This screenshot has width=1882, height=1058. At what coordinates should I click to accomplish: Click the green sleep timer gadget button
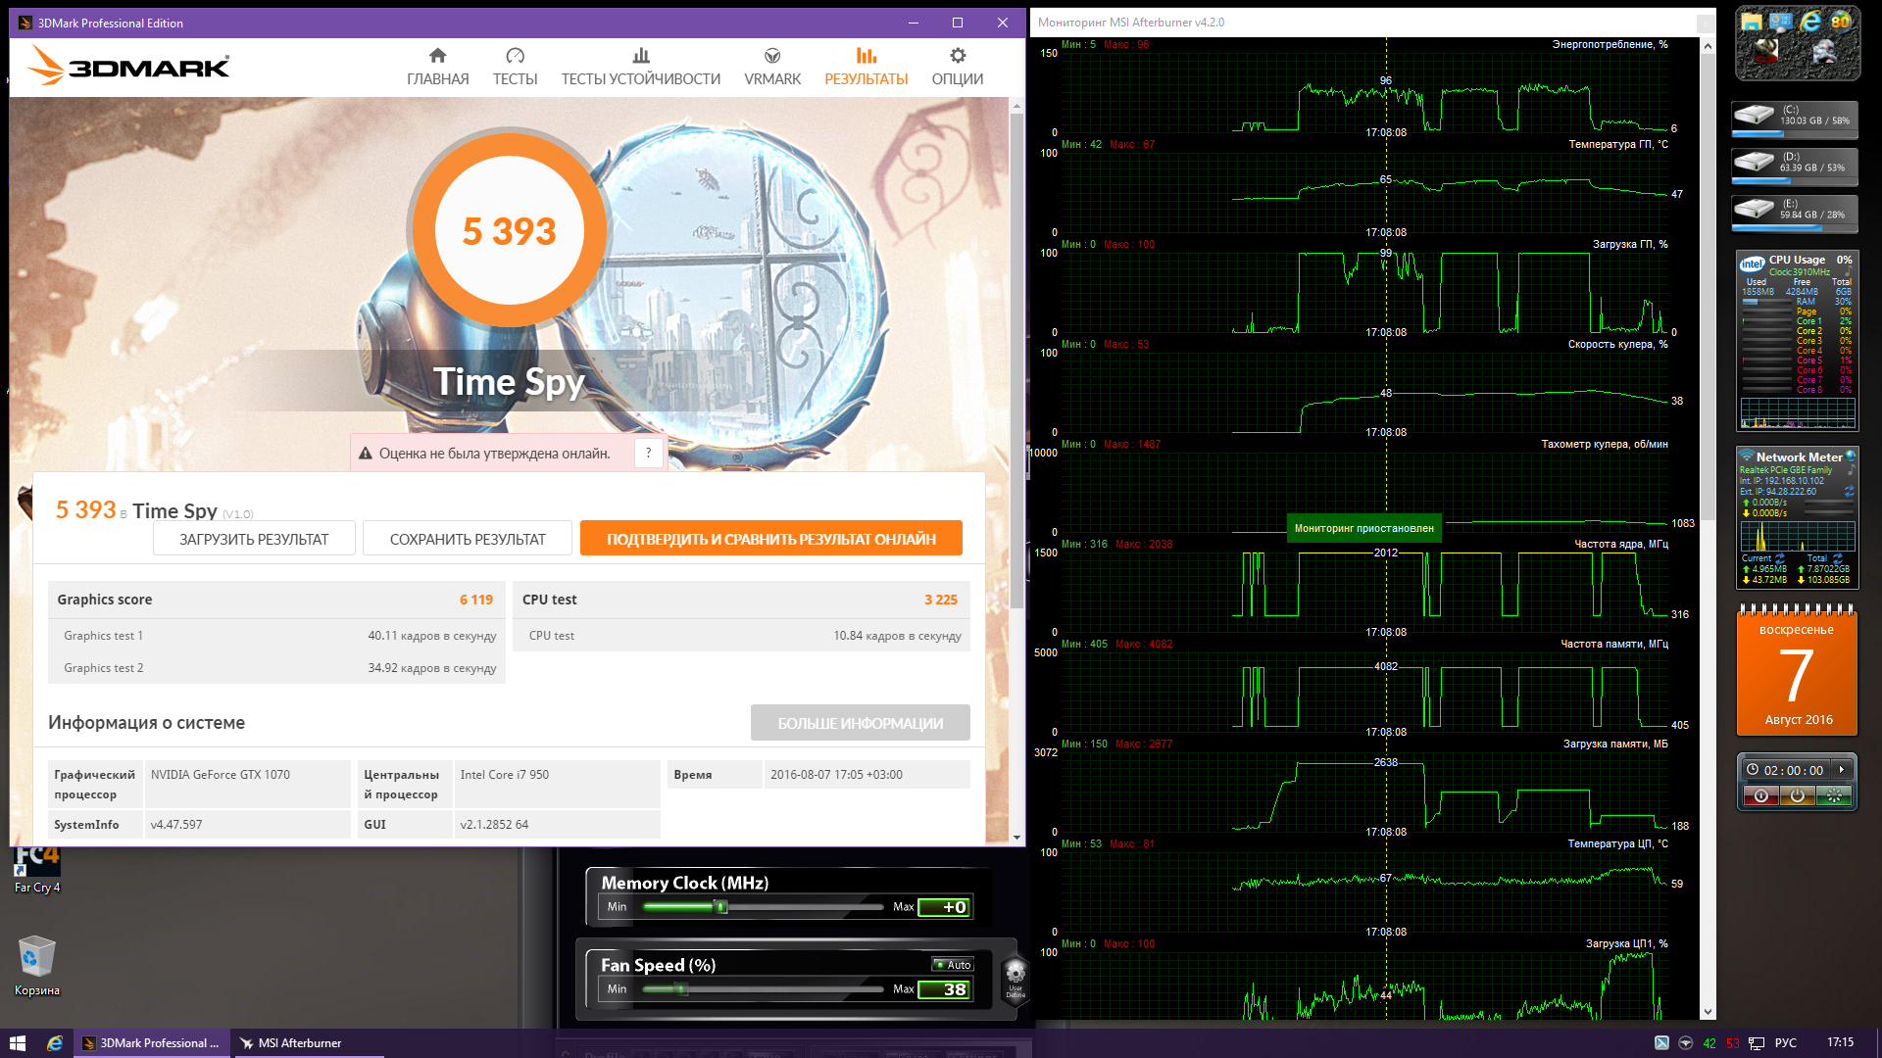click(1833, 796)
